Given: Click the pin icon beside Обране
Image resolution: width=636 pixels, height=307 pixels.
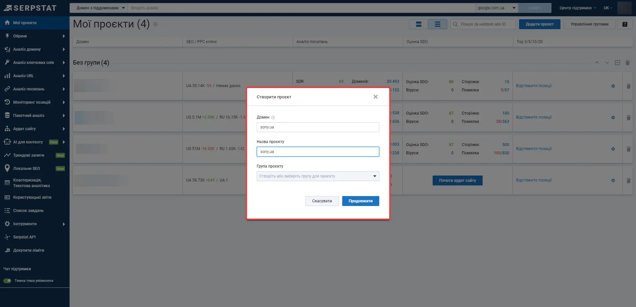Looking at the screenshot, I should (7, 36).
